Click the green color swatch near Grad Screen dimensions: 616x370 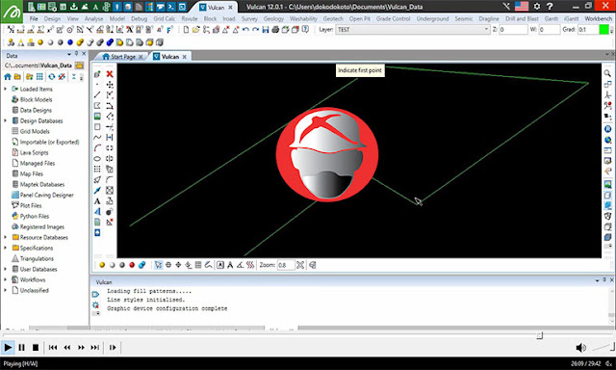(x=603, y=30)
